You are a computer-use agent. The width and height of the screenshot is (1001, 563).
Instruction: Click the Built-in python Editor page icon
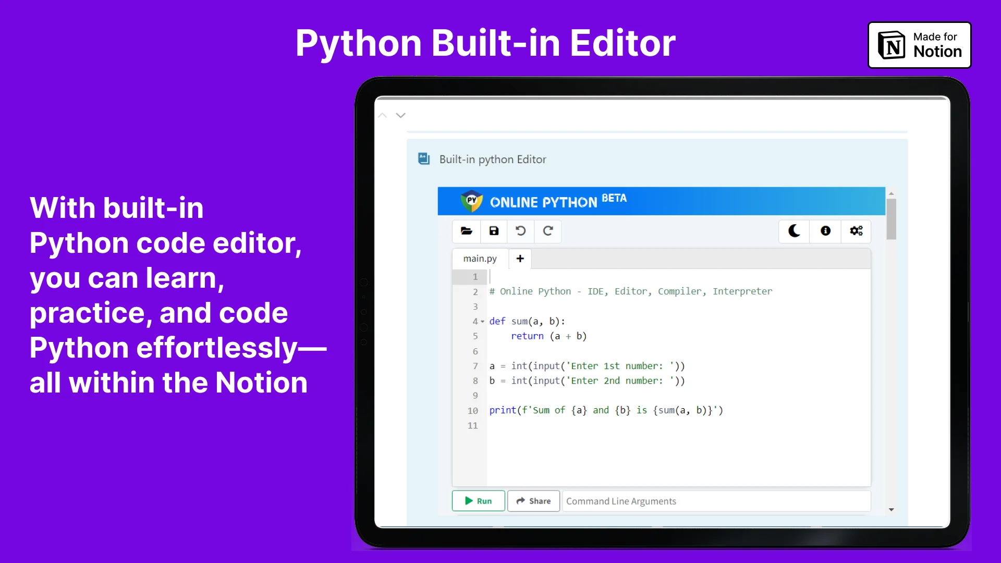[424, 159]
